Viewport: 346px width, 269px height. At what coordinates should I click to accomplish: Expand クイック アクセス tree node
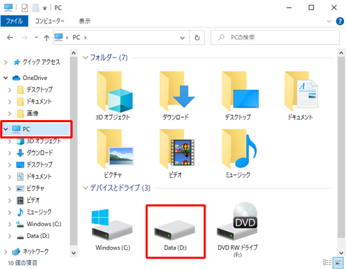[x=6, y=62]
